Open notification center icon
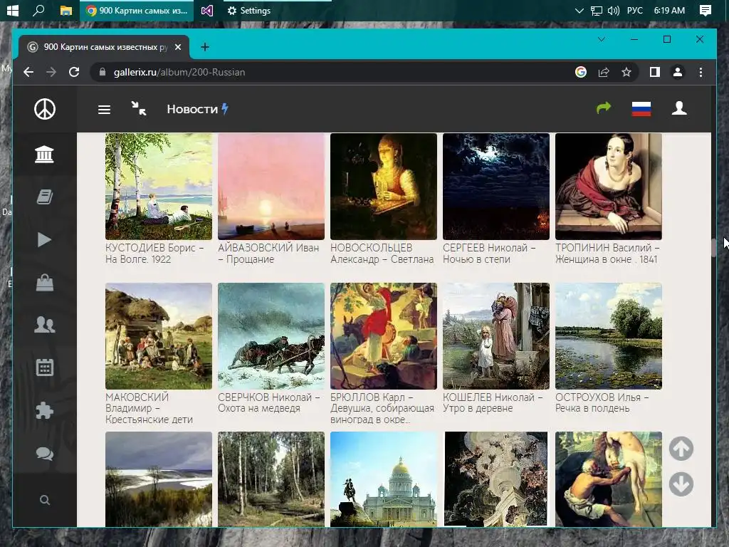Viewport: 729px width, 547px height. pos(706,10)
